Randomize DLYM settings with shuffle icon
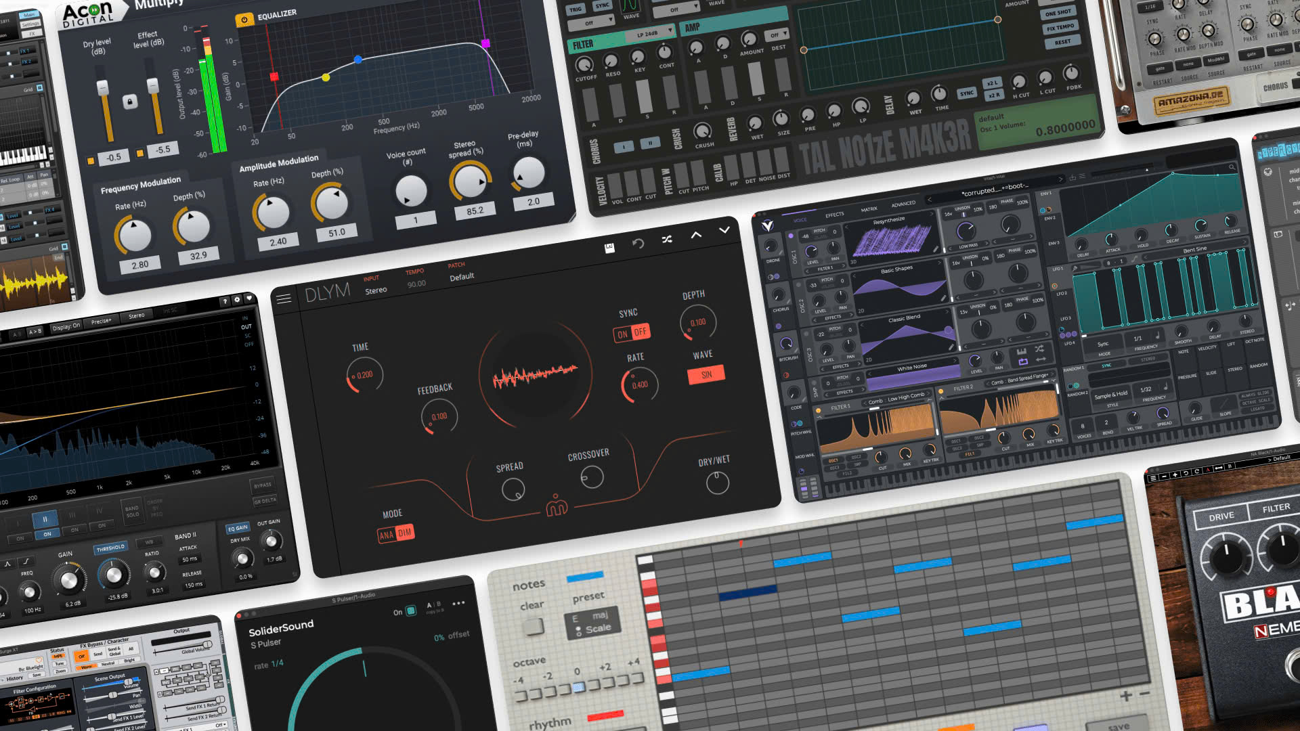The height and width of the screenshot is (731, 1300). point(667,239)
